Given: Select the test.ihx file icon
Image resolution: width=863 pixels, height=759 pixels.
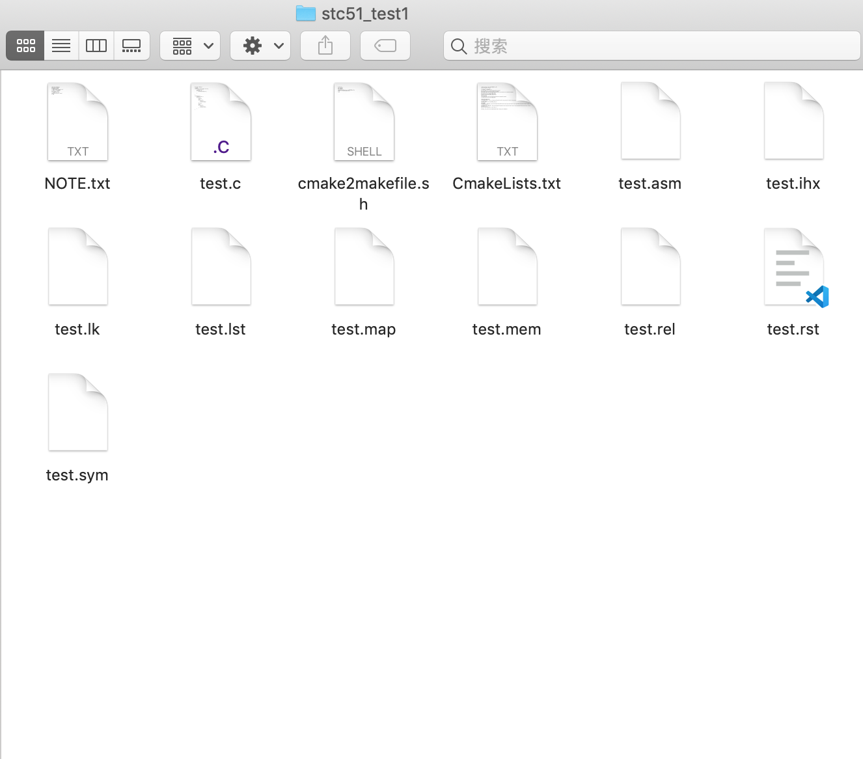Looking at the screenshot, I should point(793,121).
